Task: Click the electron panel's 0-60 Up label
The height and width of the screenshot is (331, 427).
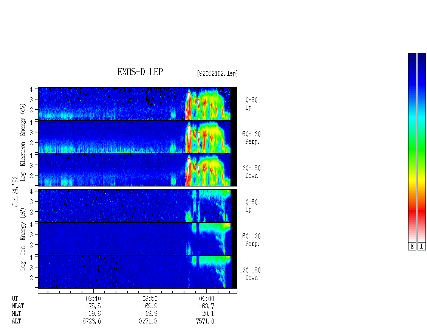Action: [x=251, y=104]
